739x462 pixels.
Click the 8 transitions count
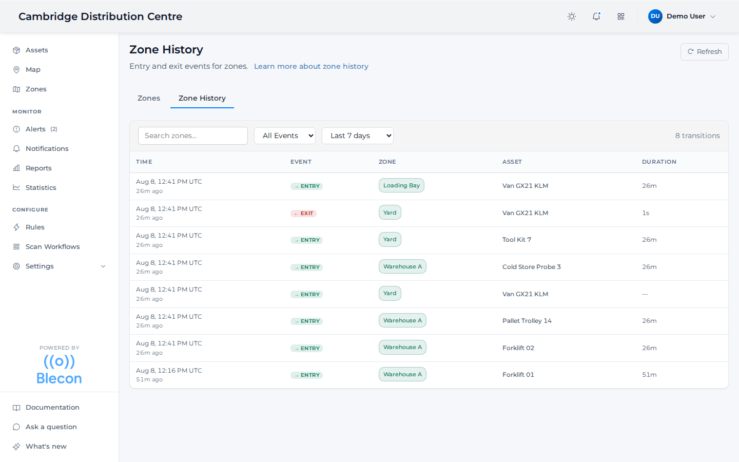[697, 136]
